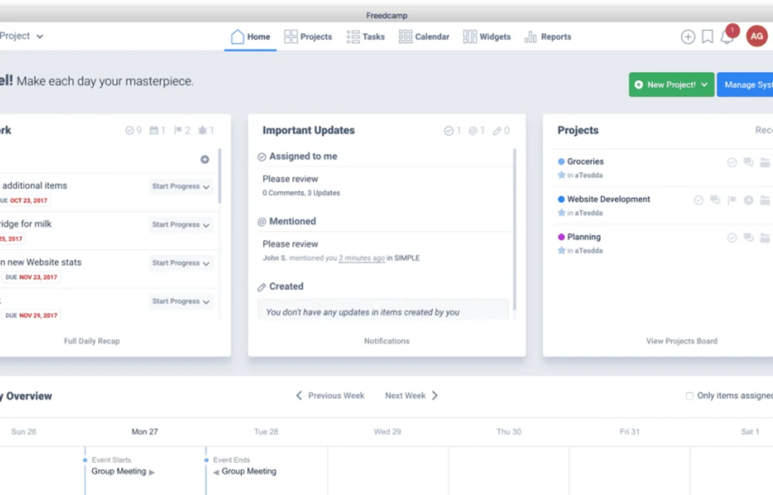Open Please review under Assigned to me
Viewport: 773px width, 495px height.
(x=291, y=179)
